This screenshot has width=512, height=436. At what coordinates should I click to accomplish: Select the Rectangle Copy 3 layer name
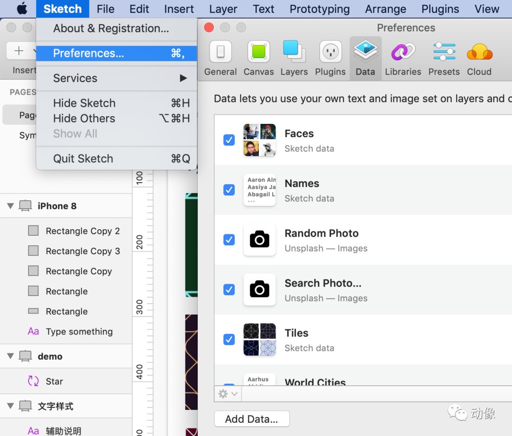(82, 251)
